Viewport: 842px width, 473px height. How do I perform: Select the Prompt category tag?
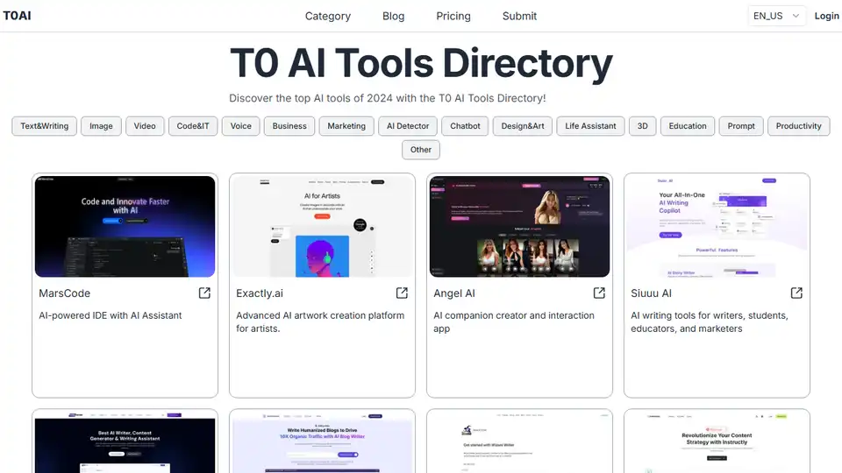741,126
